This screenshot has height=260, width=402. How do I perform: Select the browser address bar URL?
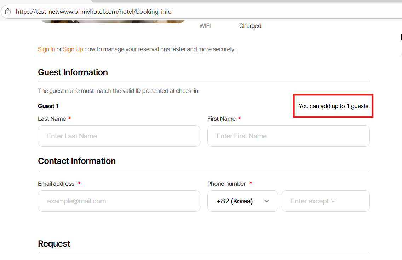tap(94, 12)
